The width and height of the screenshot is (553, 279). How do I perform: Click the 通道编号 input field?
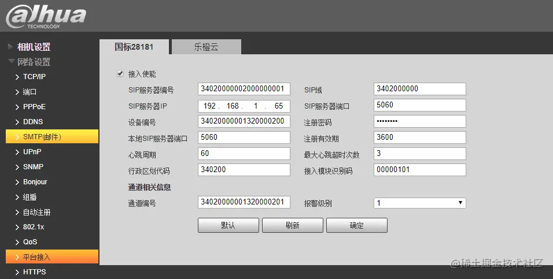[x=244, y=202]
